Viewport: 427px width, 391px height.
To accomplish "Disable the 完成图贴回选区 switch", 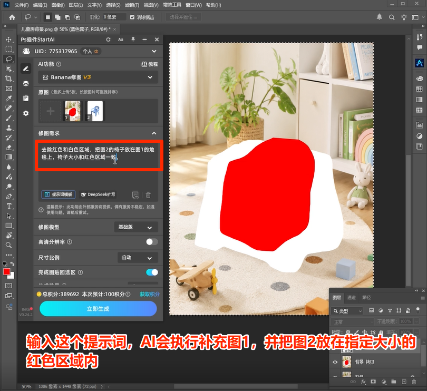I will (x=152, y=272).
